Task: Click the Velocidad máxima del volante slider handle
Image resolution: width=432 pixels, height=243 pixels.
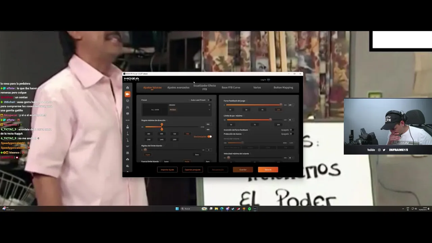Action: tap(228, 158)
